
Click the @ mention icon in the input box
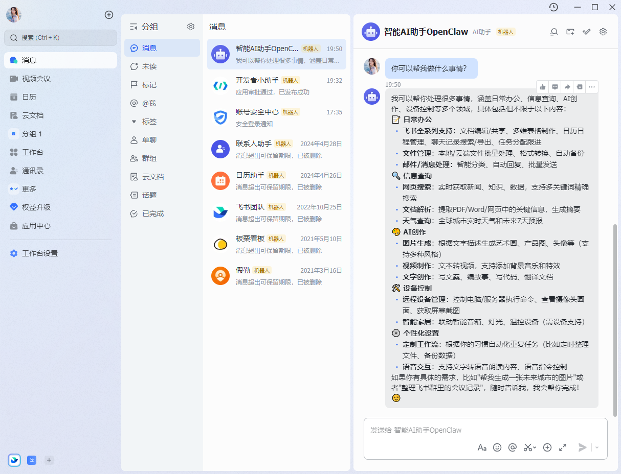(x=513, y=447)
